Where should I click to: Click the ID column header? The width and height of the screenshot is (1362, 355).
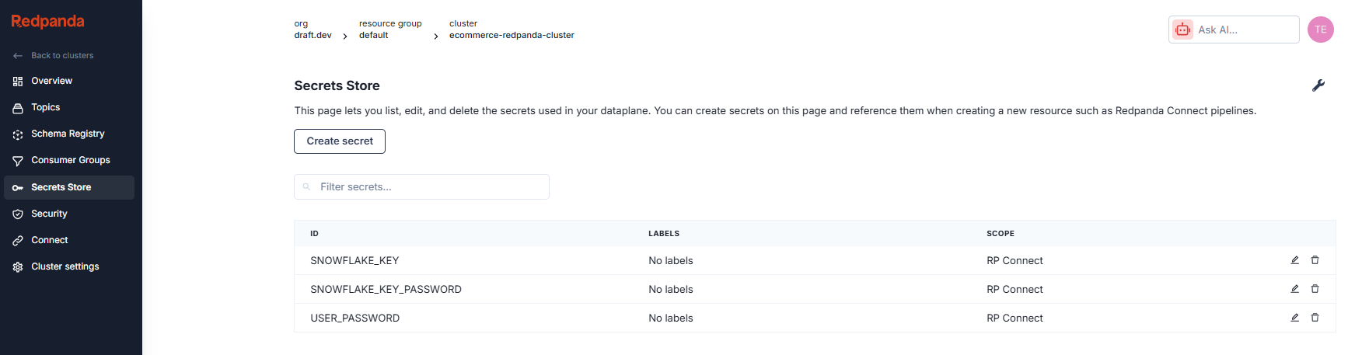314,234
